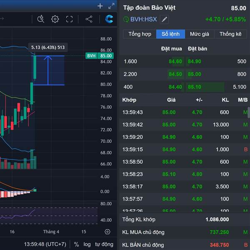This screenshot has height=250, width=250.
Task: Click the blue C logo icon
Action: 109,19
